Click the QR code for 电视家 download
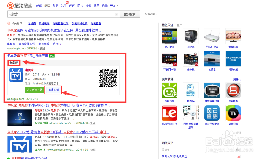The height and width of the screenshot is (159, 268). [x=108, y=77]
